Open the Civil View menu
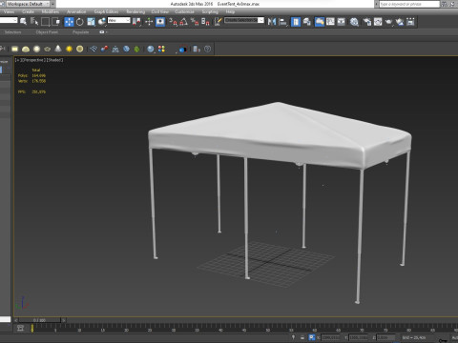Viewport: 458px width, 343px height. click(160, 11)
